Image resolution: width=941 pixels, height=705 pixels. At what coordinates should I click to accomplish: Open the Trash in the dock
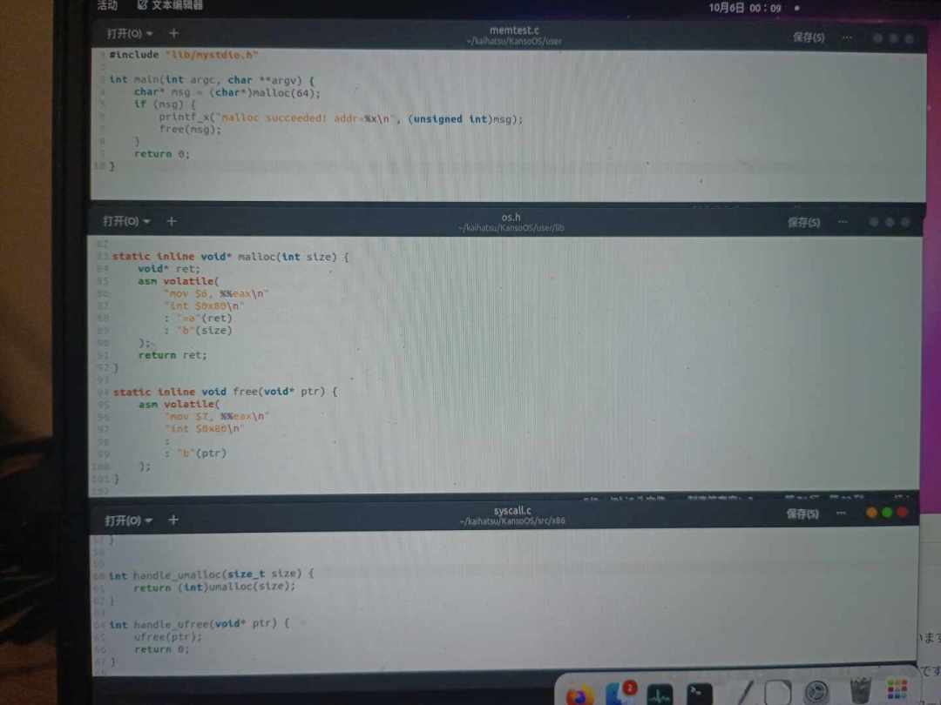859,691
